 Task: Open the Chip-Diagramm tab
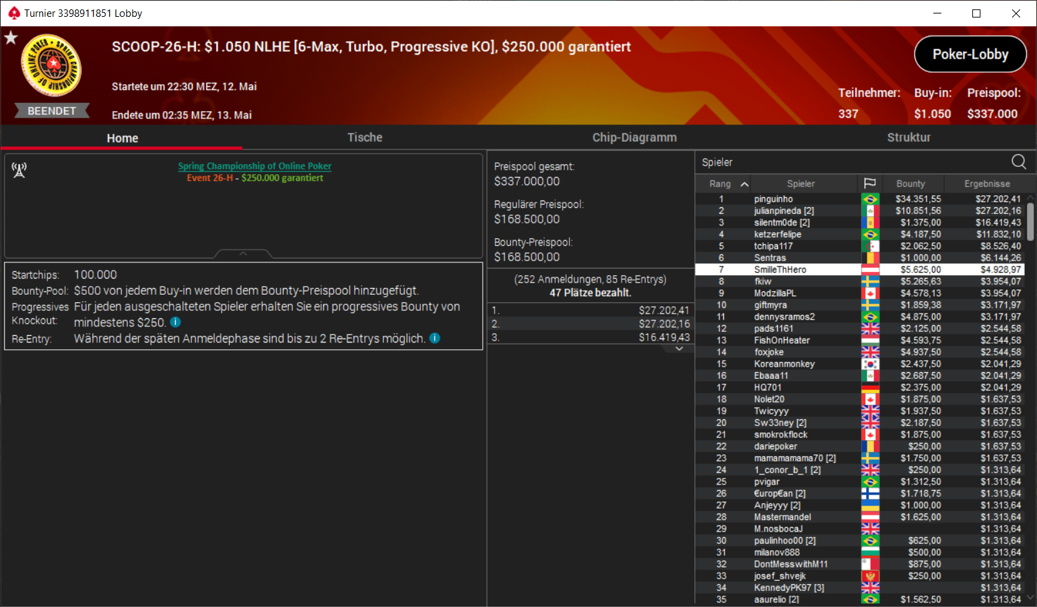634,137
